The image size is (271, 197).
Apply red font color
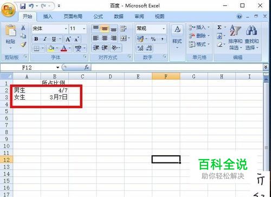pyautogui.click(x=64, y=48)
